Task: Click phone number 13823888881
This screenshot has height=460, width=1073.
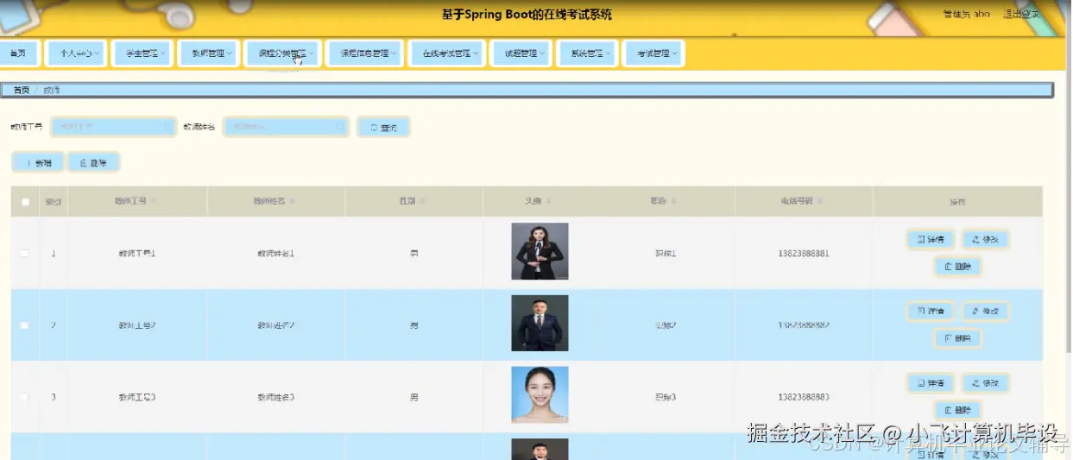Action: pyautogui.click(x=804, y=254)
